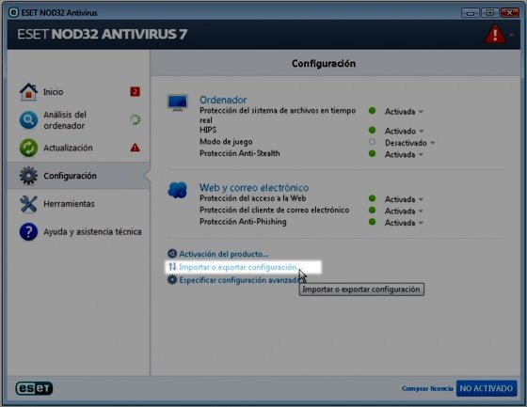Click the Ordenador monitor icon

(178, 102)
